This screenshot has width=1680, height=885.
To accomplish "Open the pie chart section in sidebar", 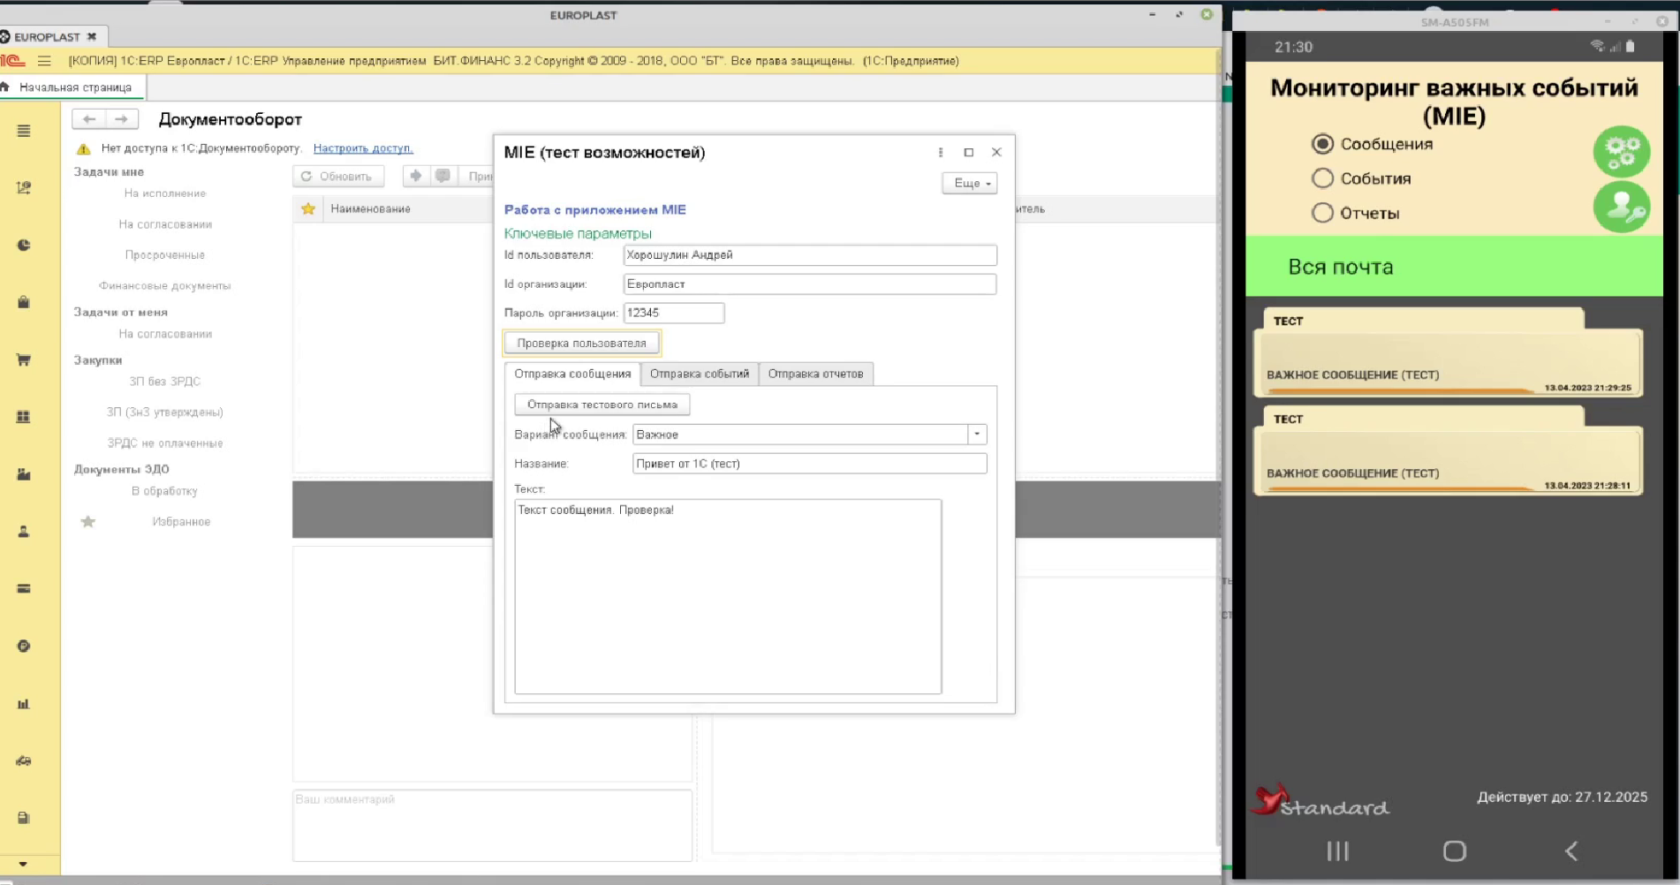I will [24, 246].
